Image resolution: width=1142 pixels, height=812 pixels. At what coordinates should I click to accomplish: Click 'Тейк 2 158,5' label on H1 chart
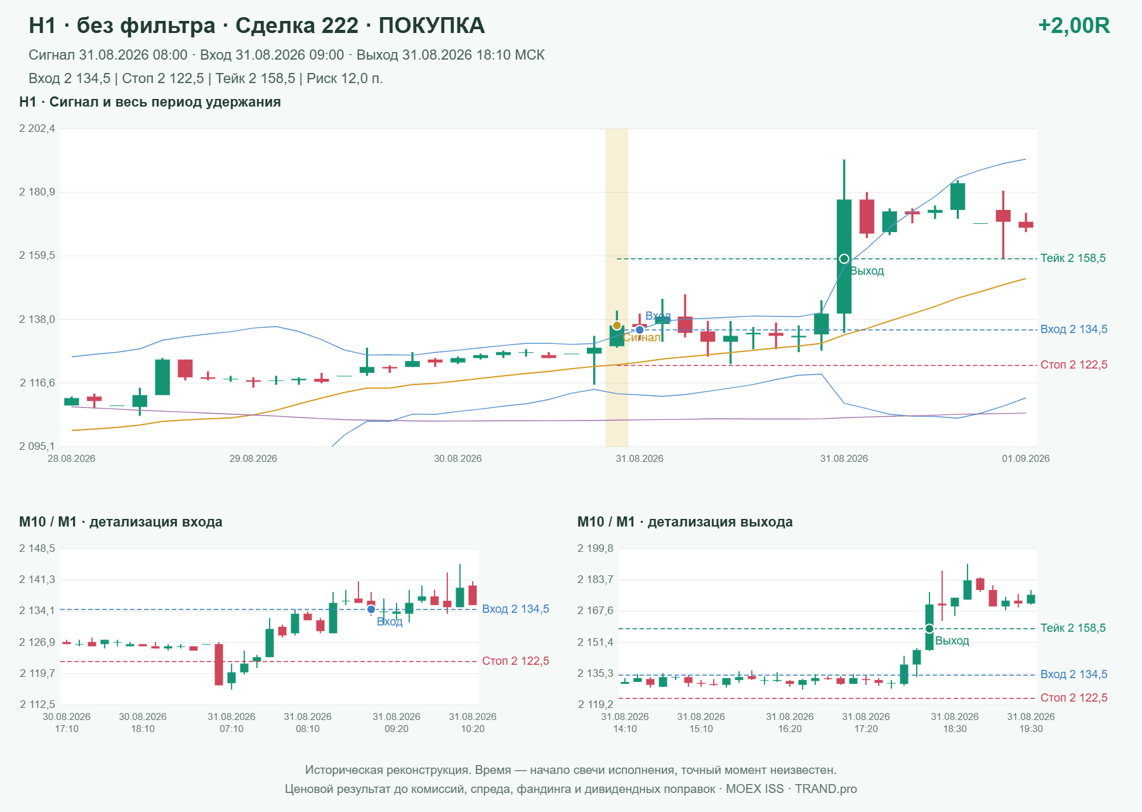tap(1073, 258)
